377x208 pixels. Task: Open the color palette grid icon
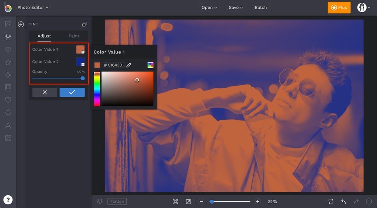pyautogui.click(x=150, y=65)
